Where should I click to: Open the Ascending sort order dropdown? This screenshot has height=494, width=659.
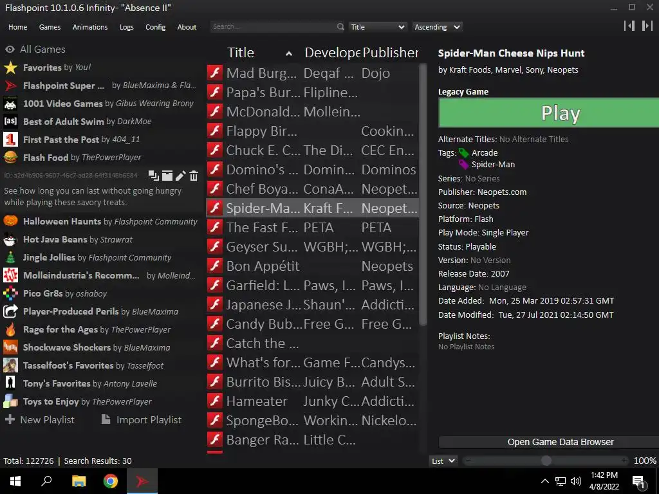(437, 27)
